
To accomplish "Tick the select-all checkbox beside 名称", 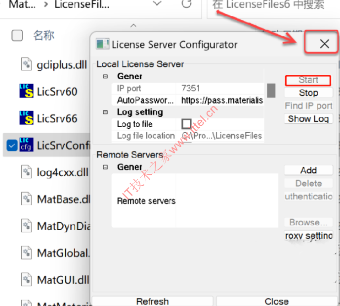I will coord(17,35).
